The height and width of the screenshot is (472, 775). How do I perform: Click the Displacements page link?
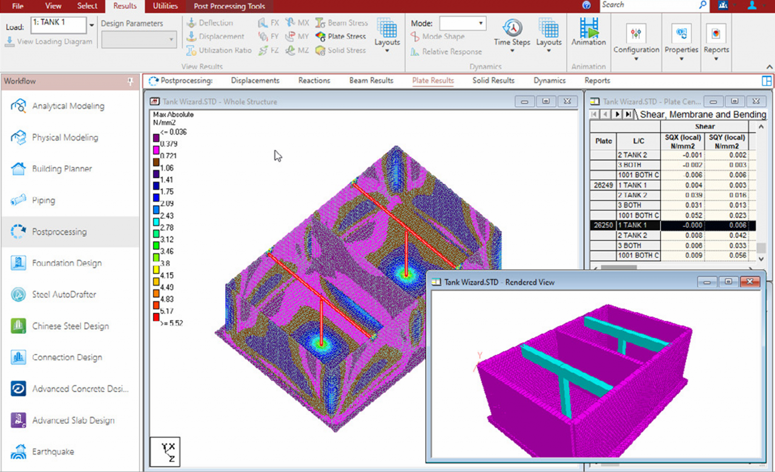pos(255,80)
